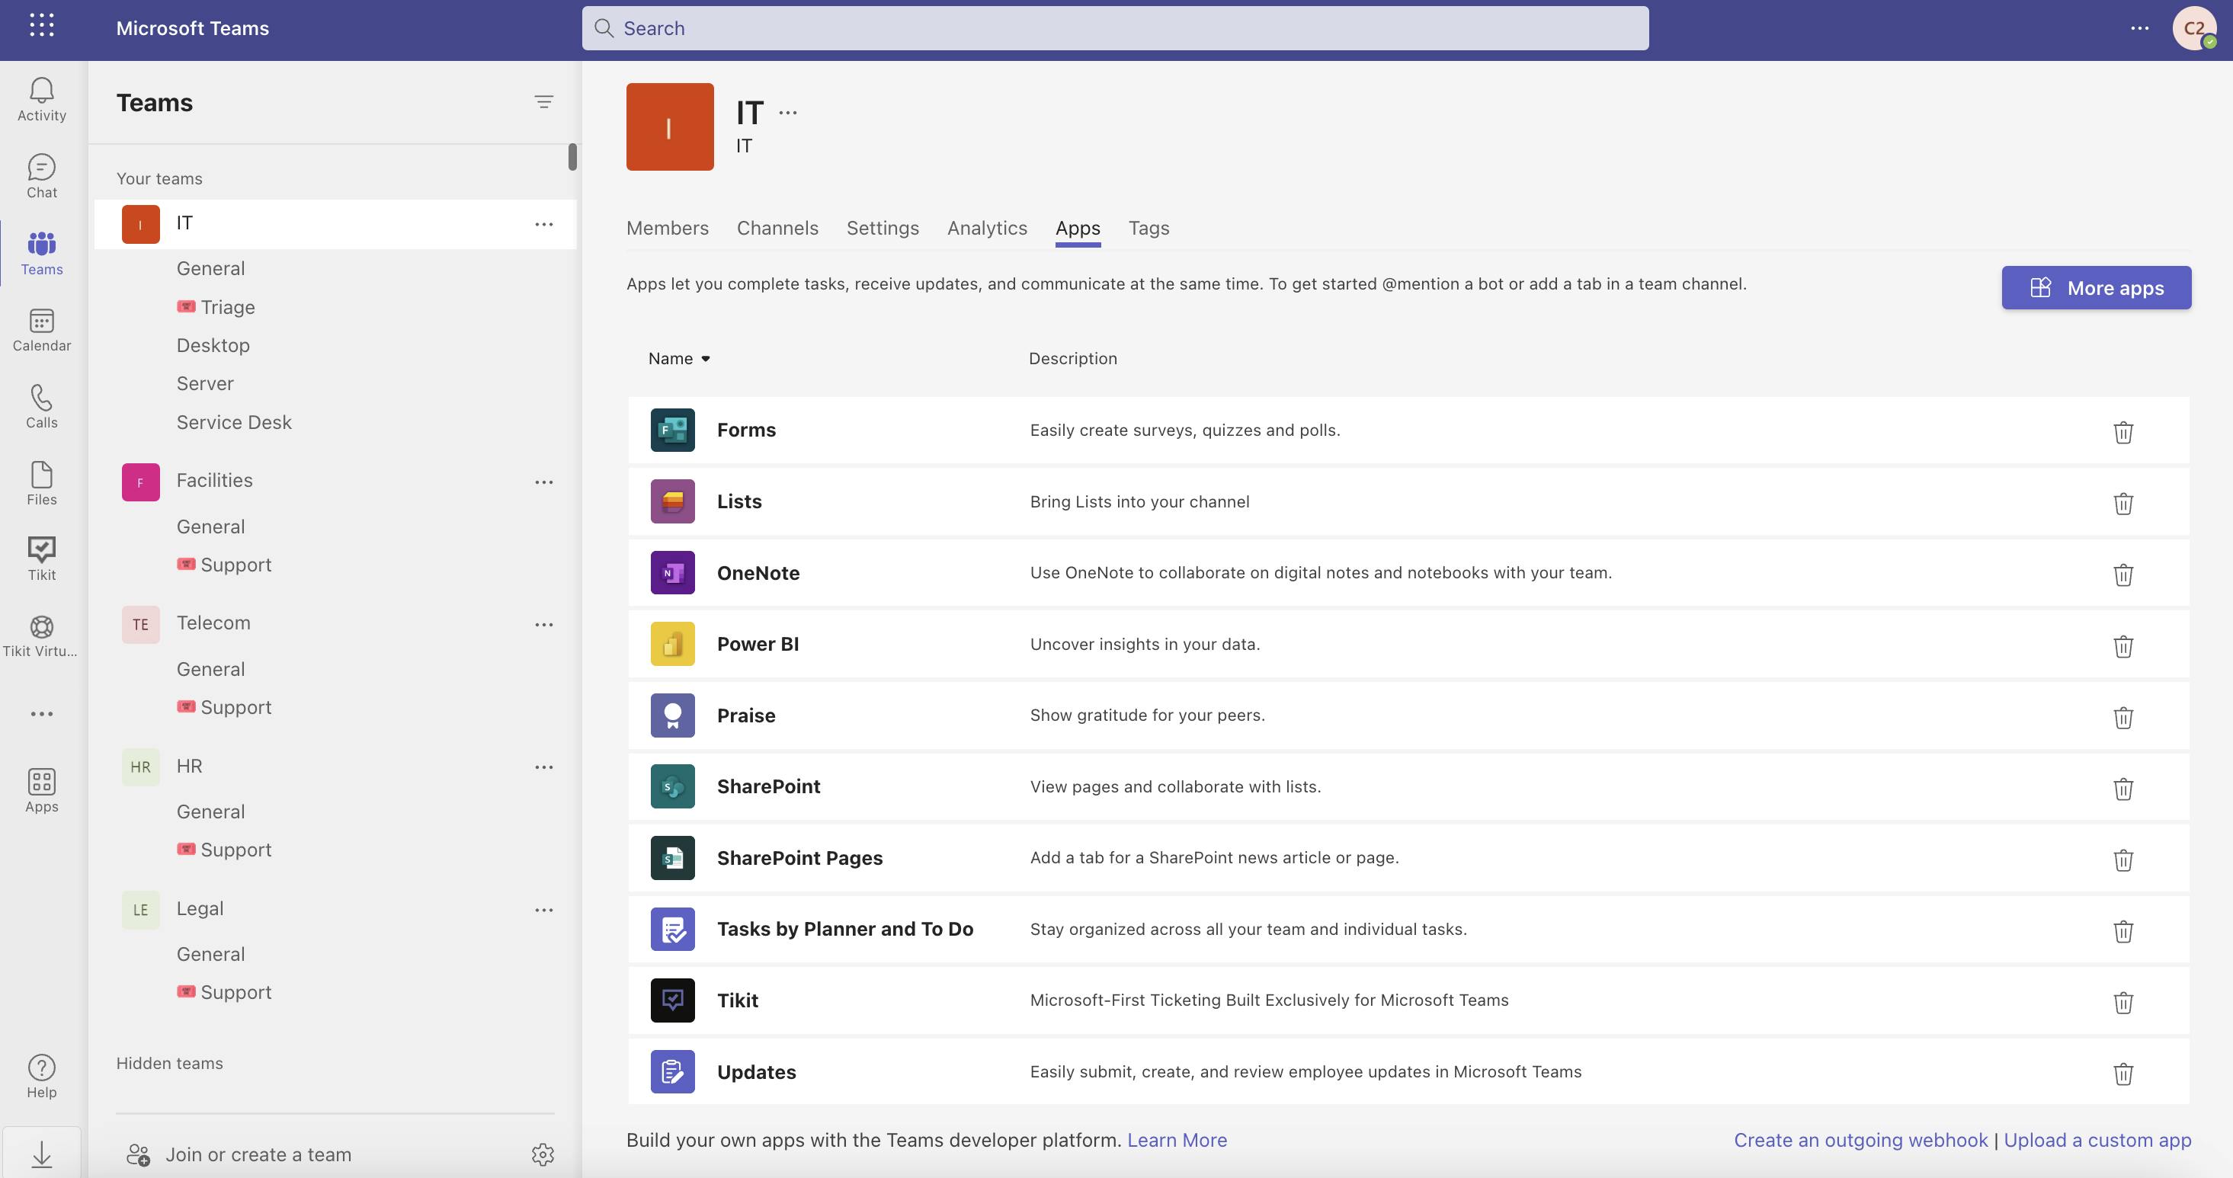Open the app launcher waffle icon
This screenshot has width=2233, height=1178.
click(42, 26)
